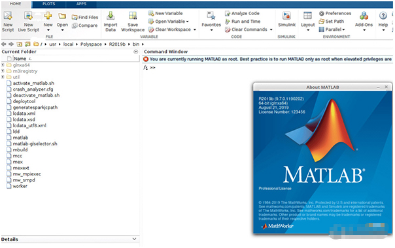Screen dimensions: 395x248
Task: Click the Parallel button
Action: 332,29
